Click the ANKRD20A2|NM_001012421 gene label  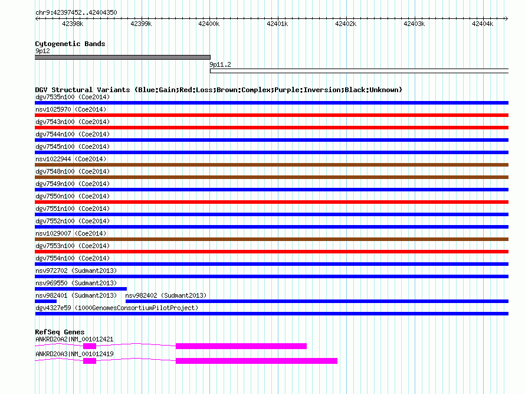point(74,339)
